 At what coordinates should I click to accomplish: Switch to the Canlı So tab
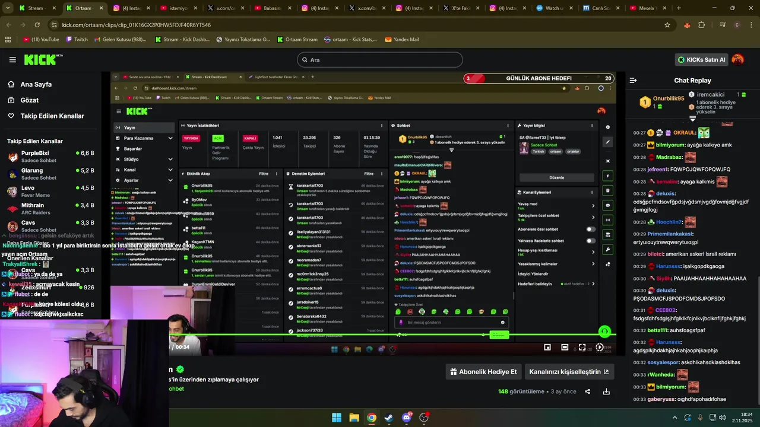point(601,8)
